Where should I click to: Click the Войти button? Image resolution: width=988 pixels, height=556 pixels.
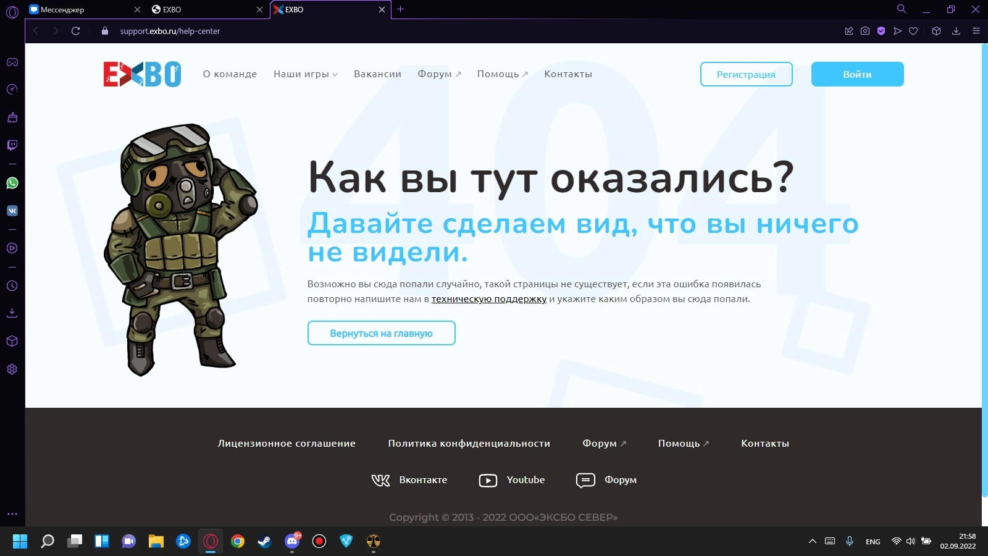point(857,74)
